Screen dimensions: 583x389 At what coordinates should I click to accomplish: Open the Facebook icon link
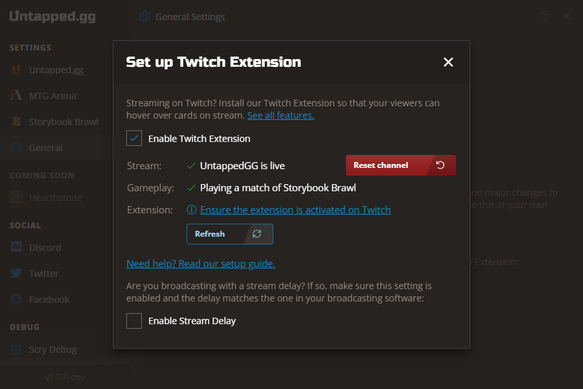coord(16,300)
